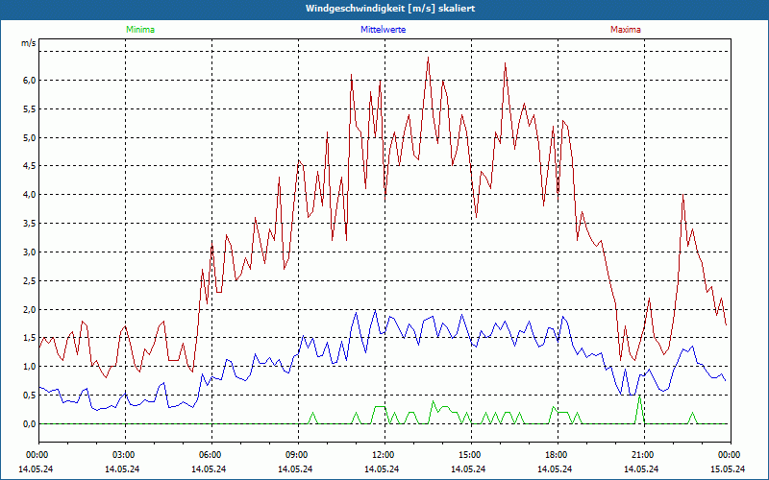769x480 pixels.
Task: Click the 21:00 time axis label
Action: coord(644,455)
